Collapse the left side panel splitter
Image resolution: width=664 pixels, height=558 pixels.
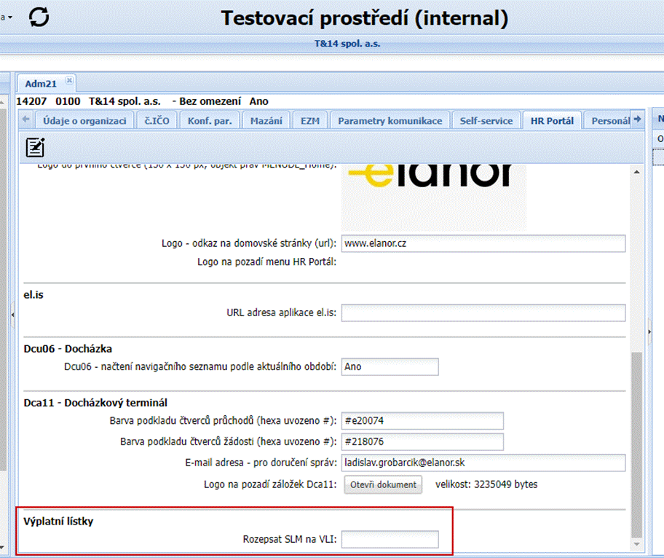click(x=12, y=315)
